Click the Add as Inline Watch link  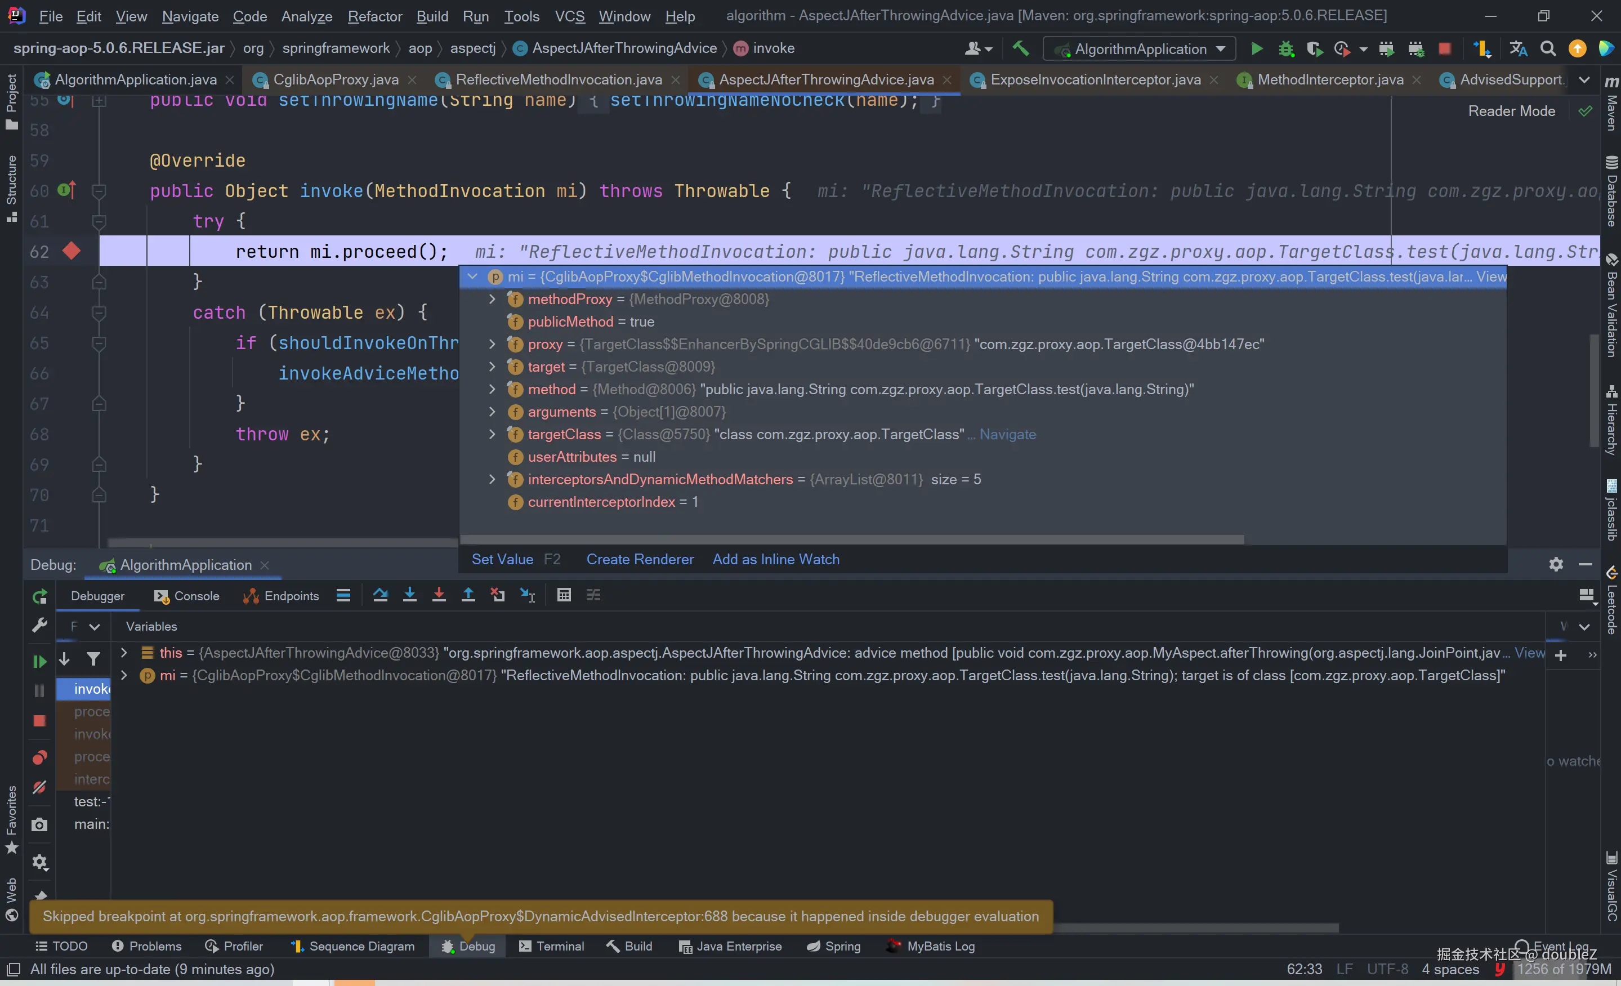(776, 559)
